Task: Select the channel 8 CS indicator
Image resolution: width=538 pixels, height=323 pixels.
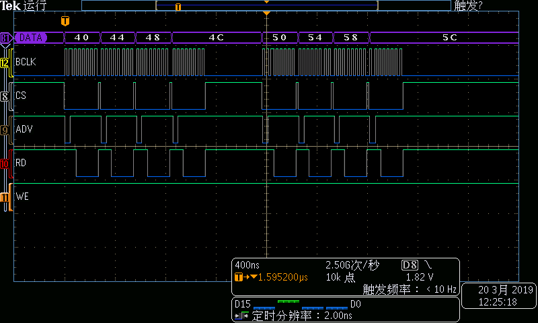Action: [x=5, y=96]
